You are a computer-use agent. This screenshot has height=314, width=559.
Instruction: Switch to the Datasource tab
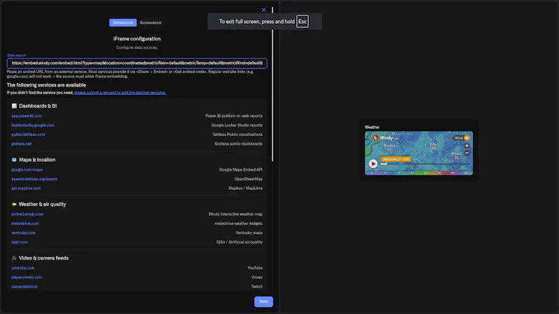[123, 22]
